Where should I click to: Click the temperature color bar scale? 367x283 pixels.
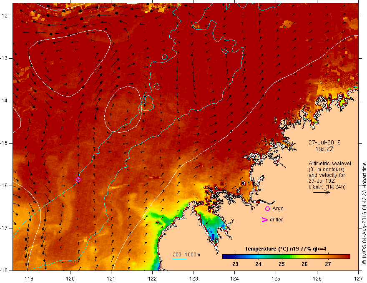286,257
